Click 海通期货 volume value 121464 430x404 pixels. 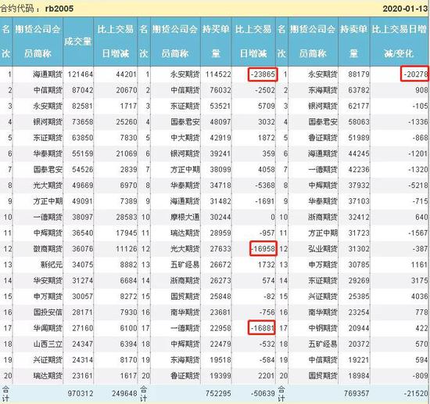[81, 74]
